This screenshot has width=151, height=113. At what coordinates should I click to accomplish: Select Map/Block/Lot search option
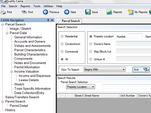tap(91, 52)
